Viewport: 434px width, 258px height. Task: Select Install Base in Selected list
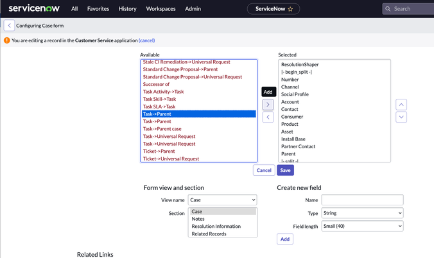[334, 139]
